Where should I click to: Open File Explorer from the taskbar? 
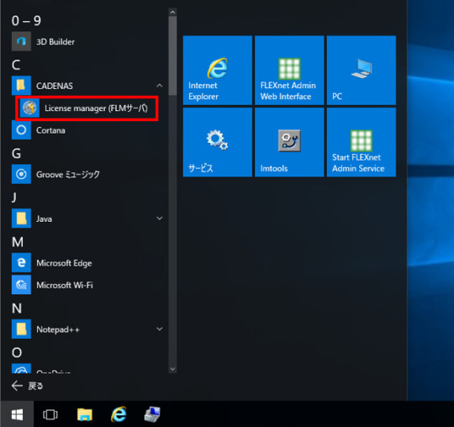click(x=85, y=414)
